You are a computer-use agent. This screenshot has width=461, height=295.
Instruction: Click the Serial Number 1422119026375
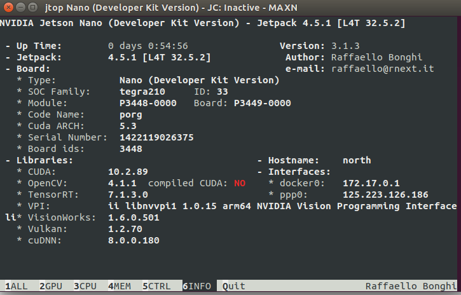(156, 137)
